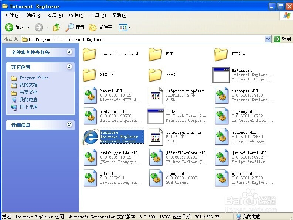Open the 帮助(H) menu
This screenshot has width=293, height=220.
click(x=120, y=16)
